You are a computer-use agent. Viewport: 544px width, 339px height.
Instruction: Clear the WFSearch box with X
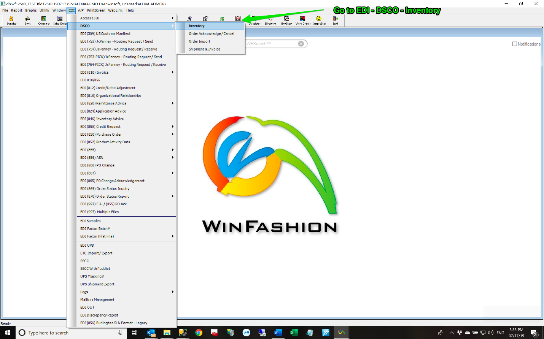[301, 44]
